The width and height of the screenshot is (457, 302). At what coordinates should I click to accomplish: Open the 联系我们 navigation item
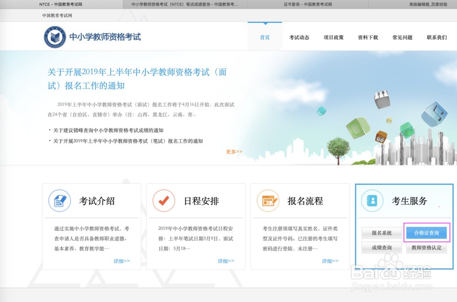click(x=436, y=38)
